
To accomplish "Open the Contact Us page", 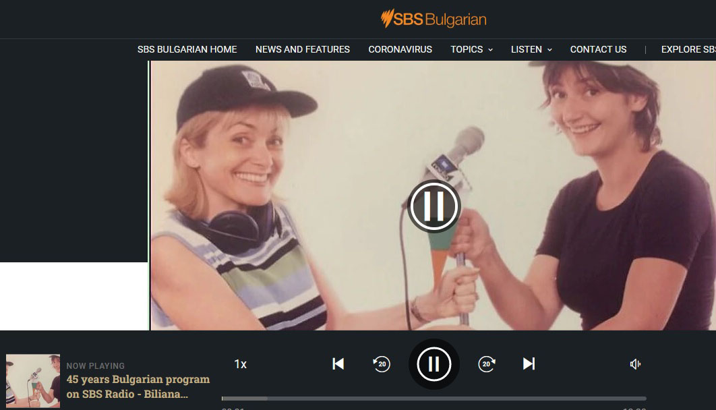I will coord(598,49).
